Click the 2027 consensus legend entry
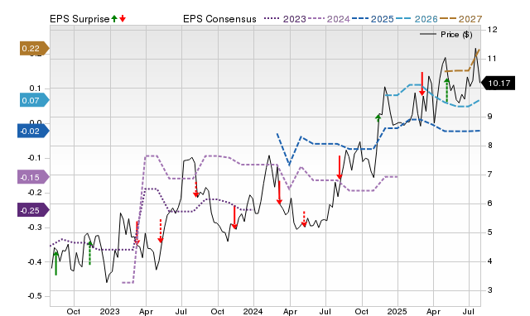This screenshot has width=530, height=316. pos(460,19)
